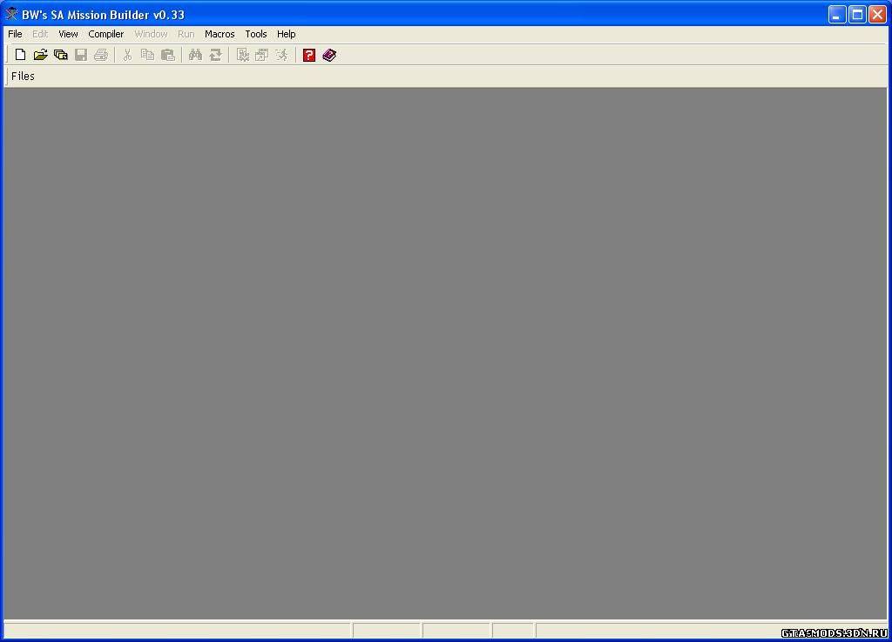Open the File menu
892x642 pixels.
[x=15, y=34]
